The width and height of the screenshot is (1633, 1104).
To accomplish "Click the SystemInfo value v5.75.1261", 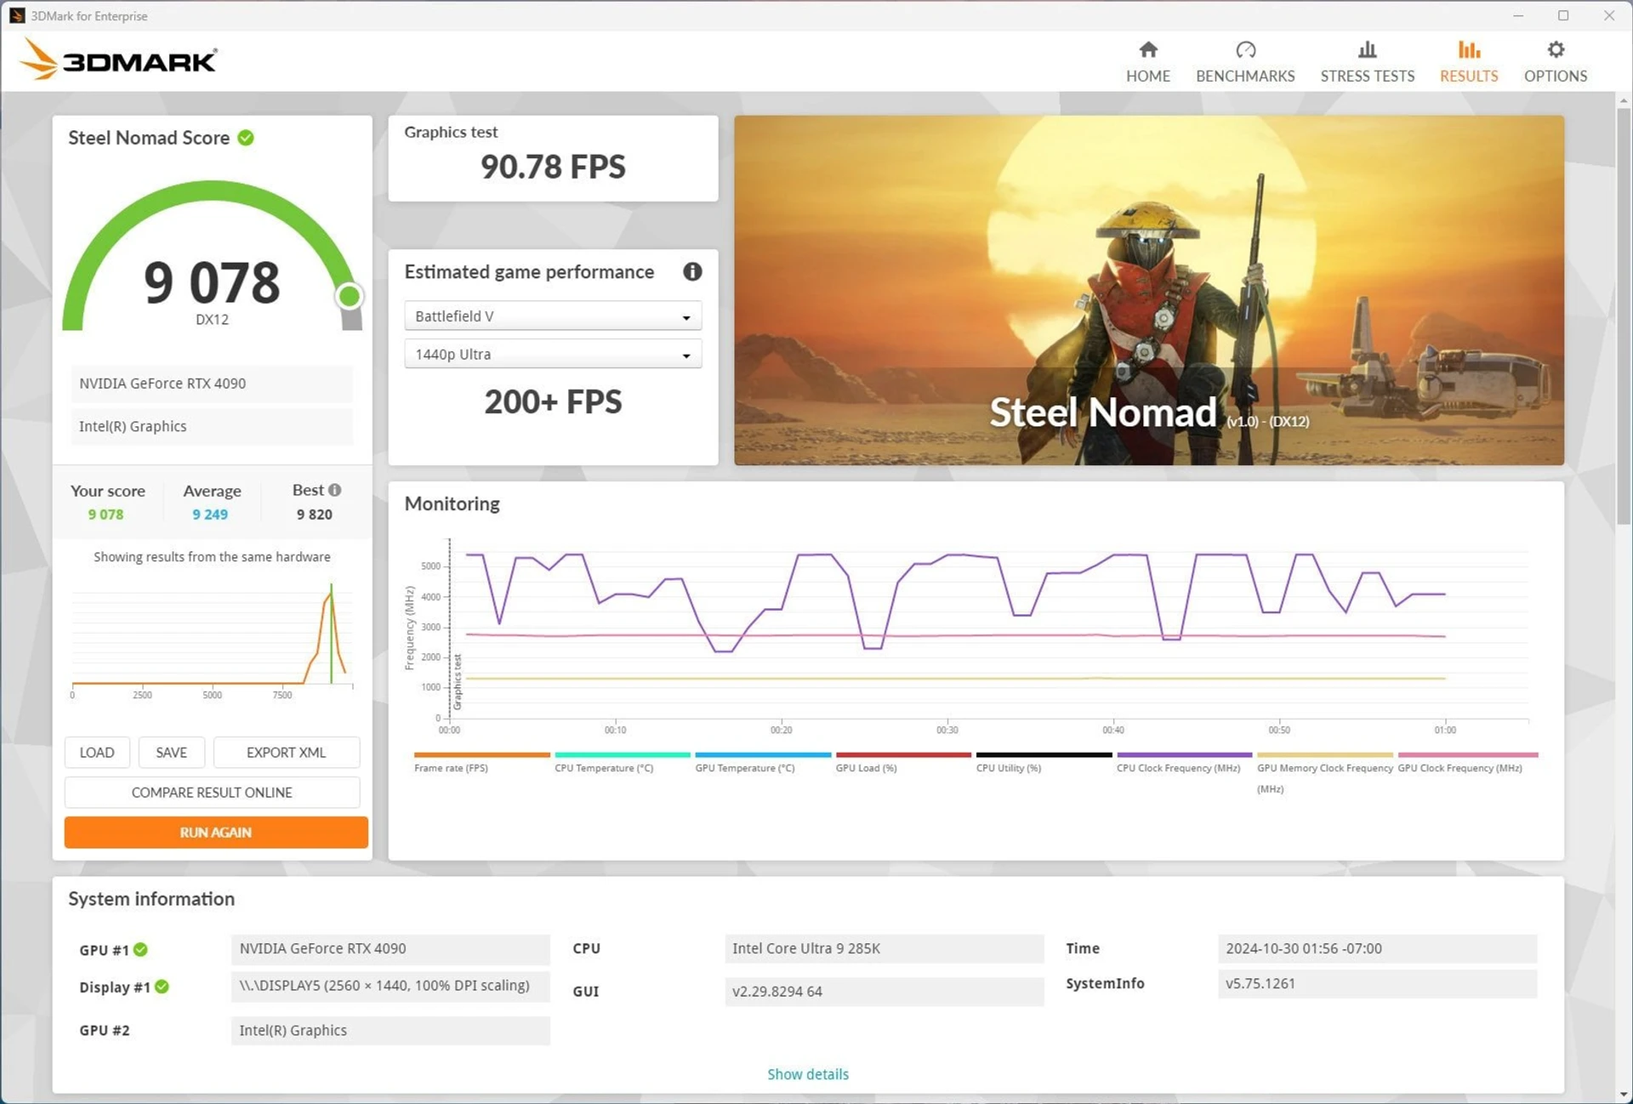I will pos(1377,983).
